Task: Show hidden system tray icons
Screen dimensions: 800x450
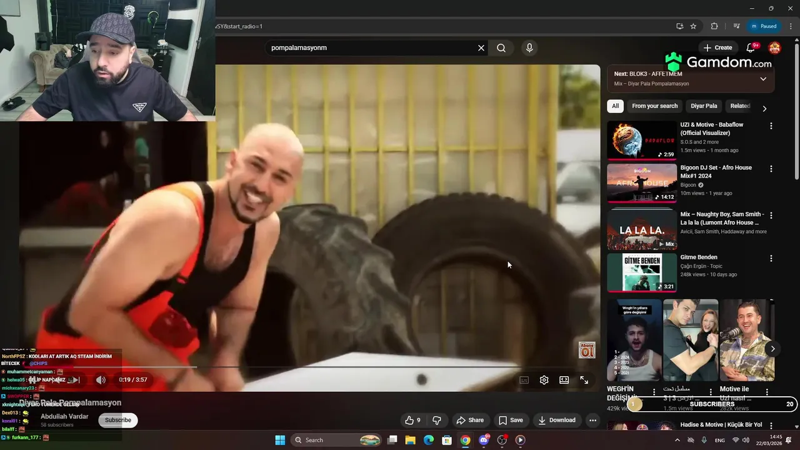Action: [x=677, y=440]
